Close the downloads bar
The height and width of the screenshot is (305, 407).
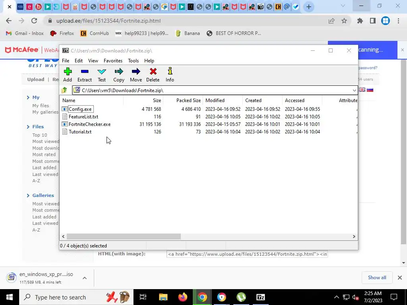[400, 278]
